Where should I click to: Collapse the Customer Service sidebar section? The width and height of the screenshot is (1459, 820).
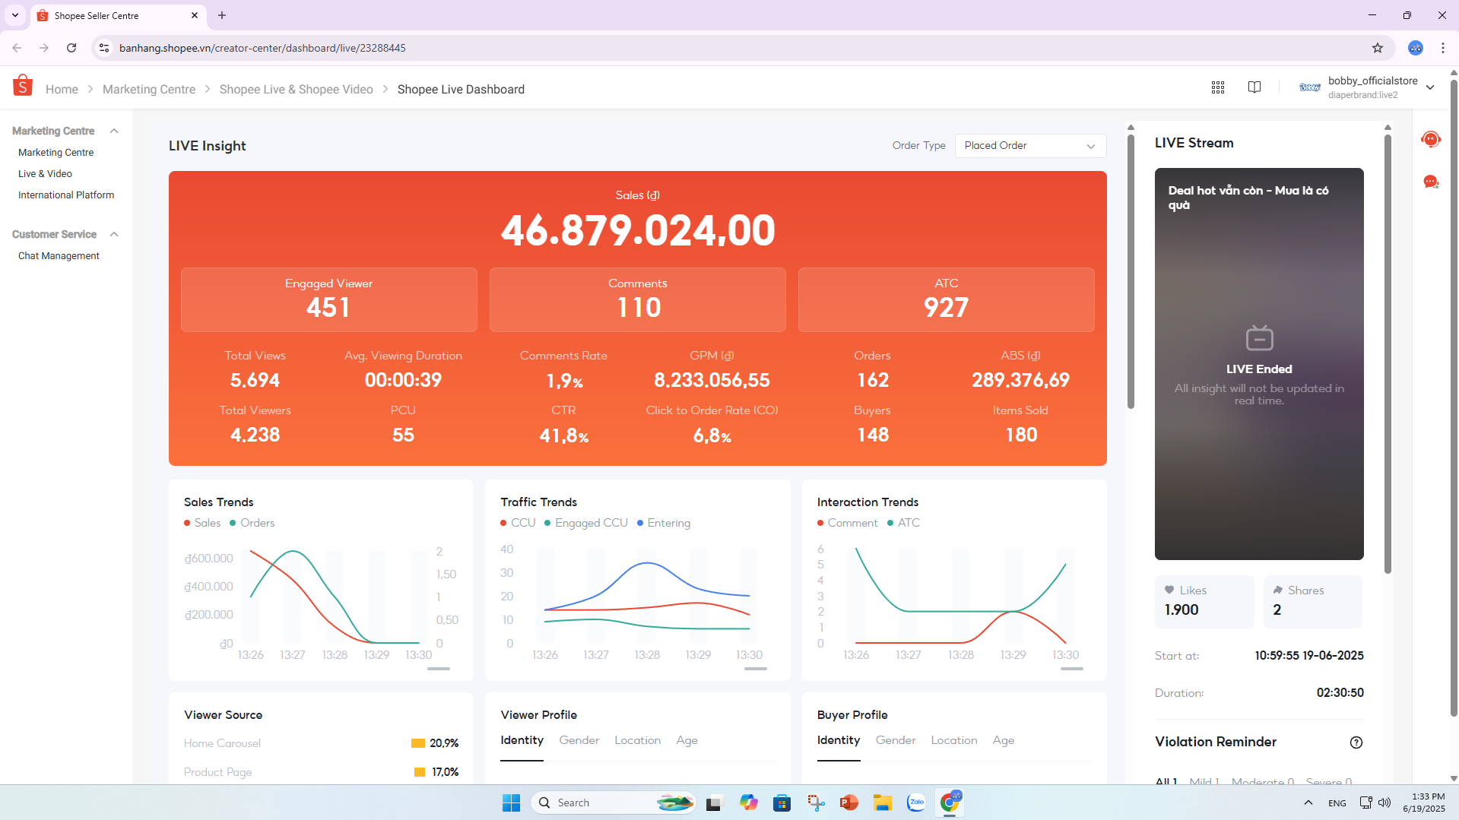(114, 234)
